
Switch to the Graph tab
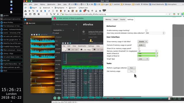click(x=116, y=19)
